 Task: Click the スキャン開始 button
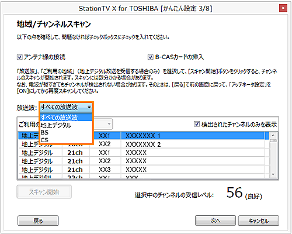[44, 192]
